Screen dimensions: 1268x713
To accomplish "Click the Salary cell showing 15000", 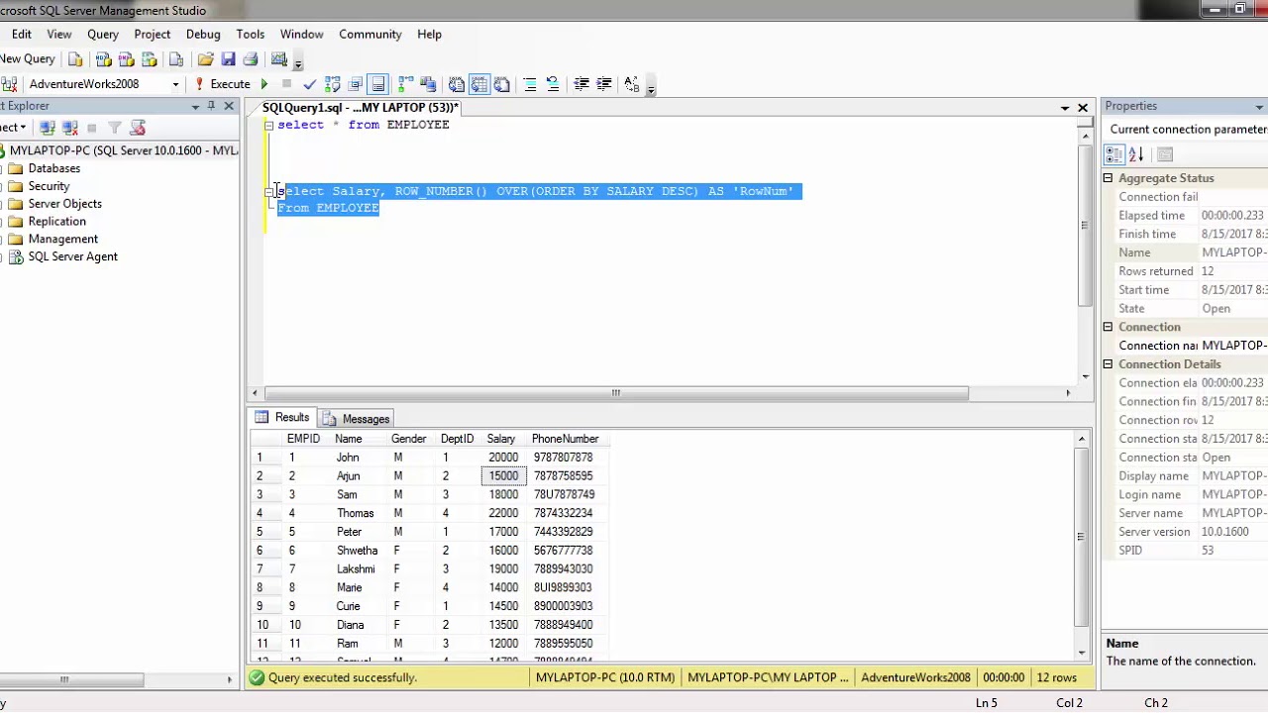I will [503, 476].
